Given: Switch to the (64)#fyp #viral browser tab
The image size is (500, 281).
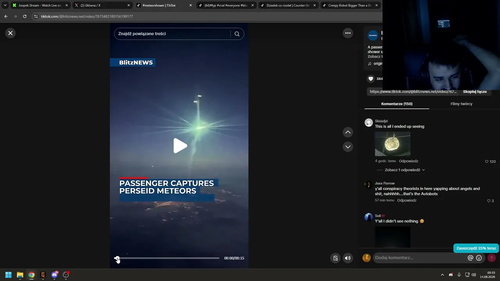Looking at the screenshot, I should click(226, 5).
